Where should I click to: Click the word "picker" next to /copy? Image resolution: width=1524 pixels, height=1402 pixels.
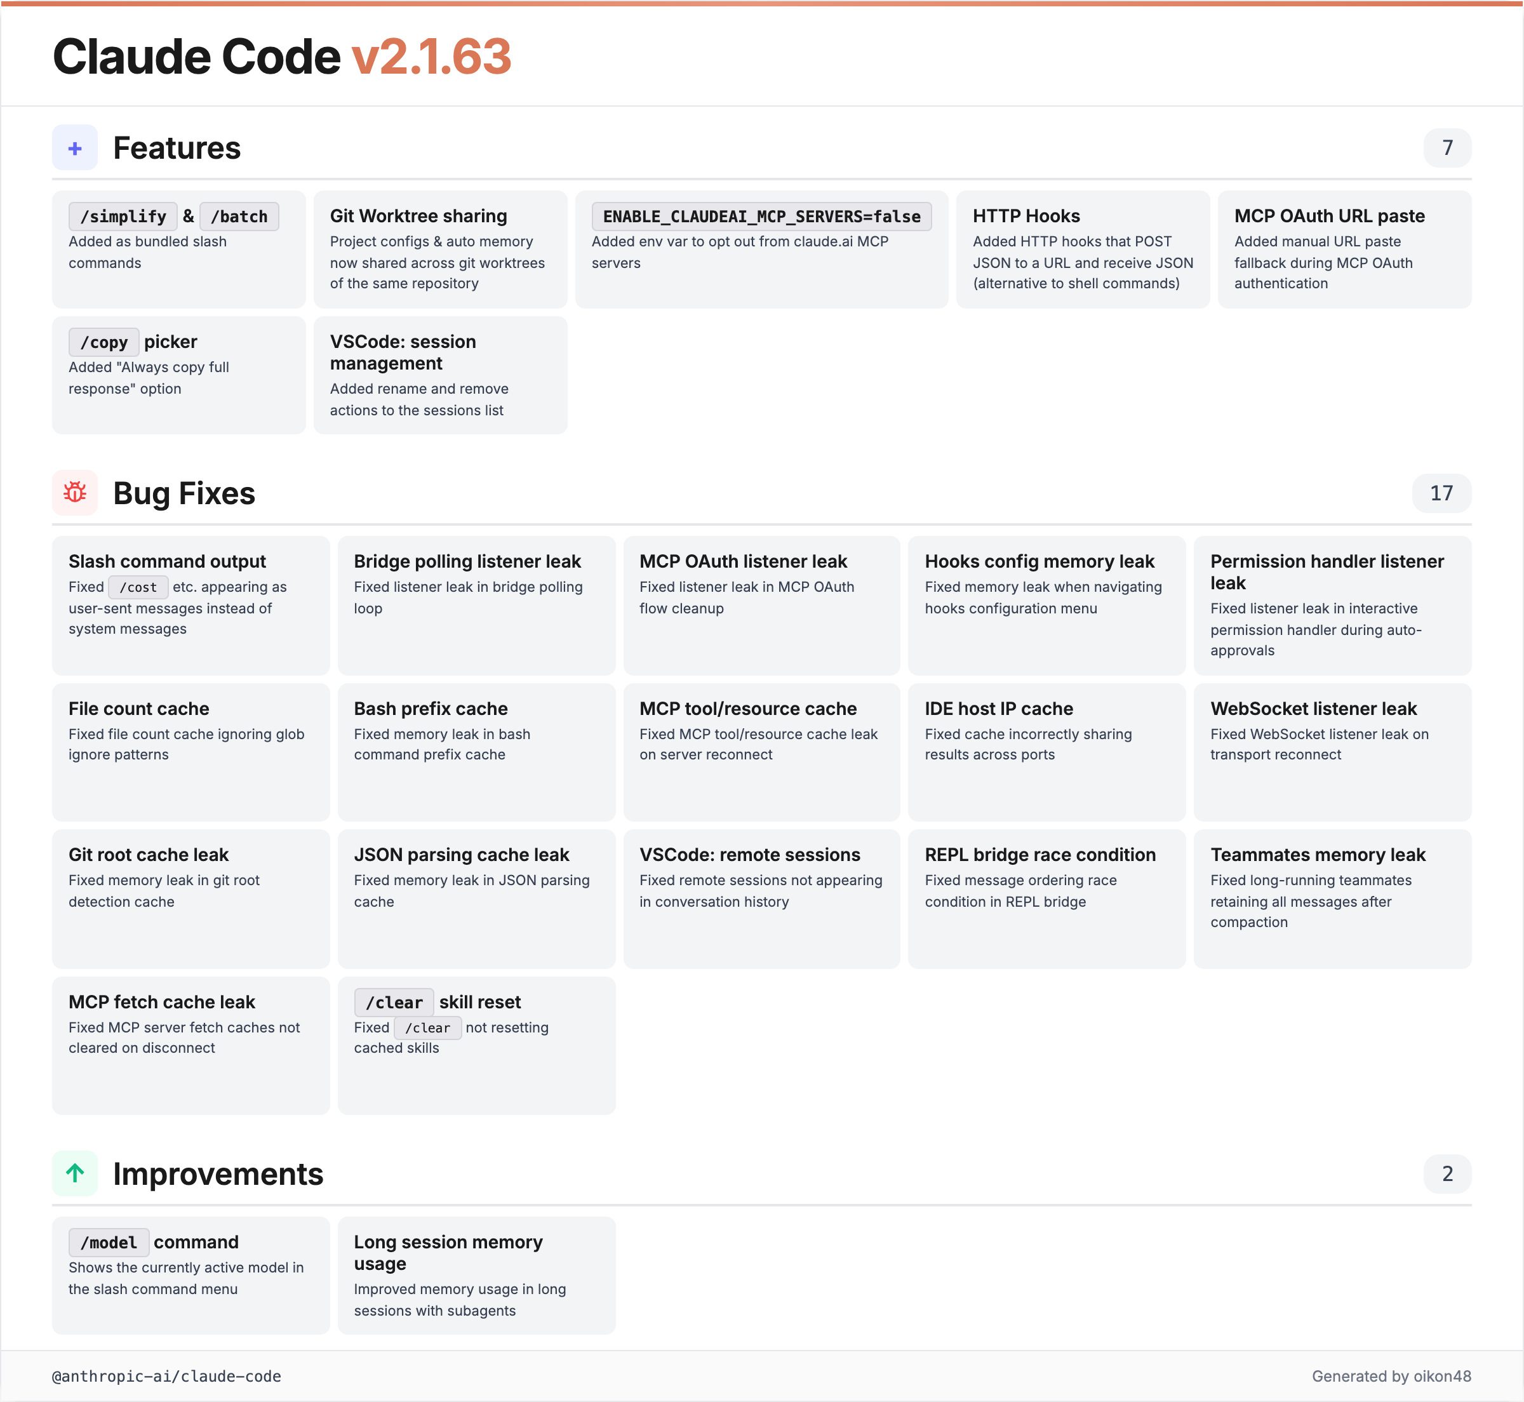[171, 342]
